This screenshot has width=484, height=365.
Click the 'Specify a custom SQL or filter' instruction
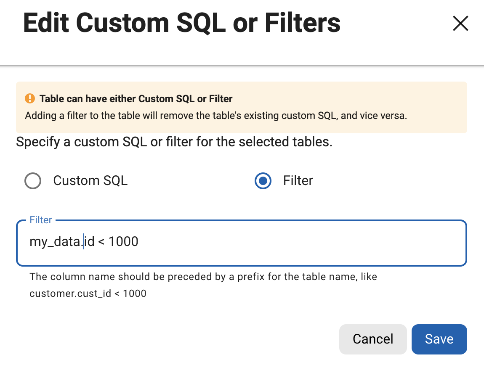click(174, 142)
